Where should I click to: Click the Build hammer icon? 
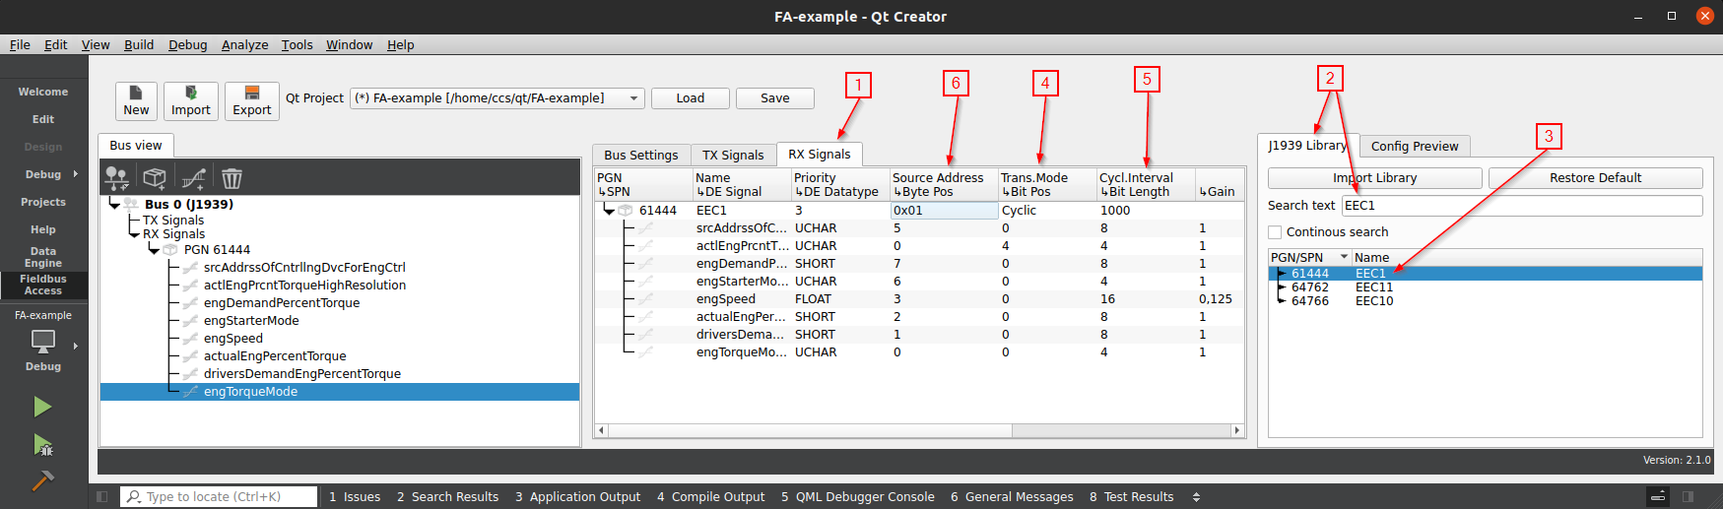[42, 480]
